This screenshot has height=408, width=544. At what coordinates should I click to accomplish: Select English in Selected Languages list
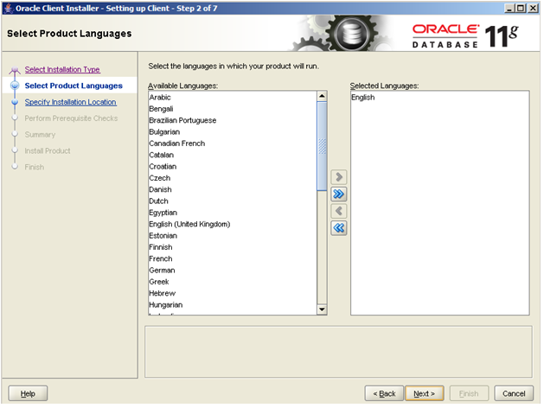[439, 98]
